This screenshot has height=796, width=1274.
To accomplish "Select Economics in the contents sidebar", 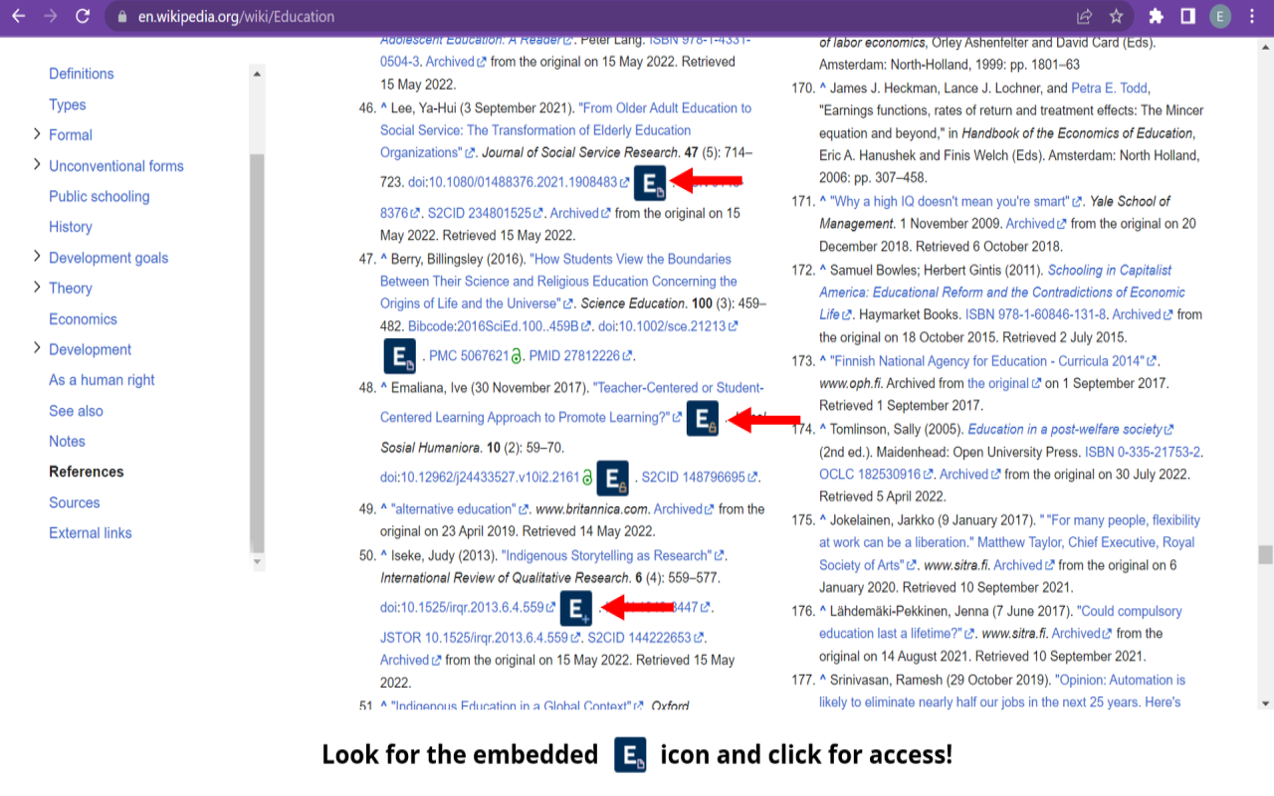I will pyautogui.click(x=83, y=318).
